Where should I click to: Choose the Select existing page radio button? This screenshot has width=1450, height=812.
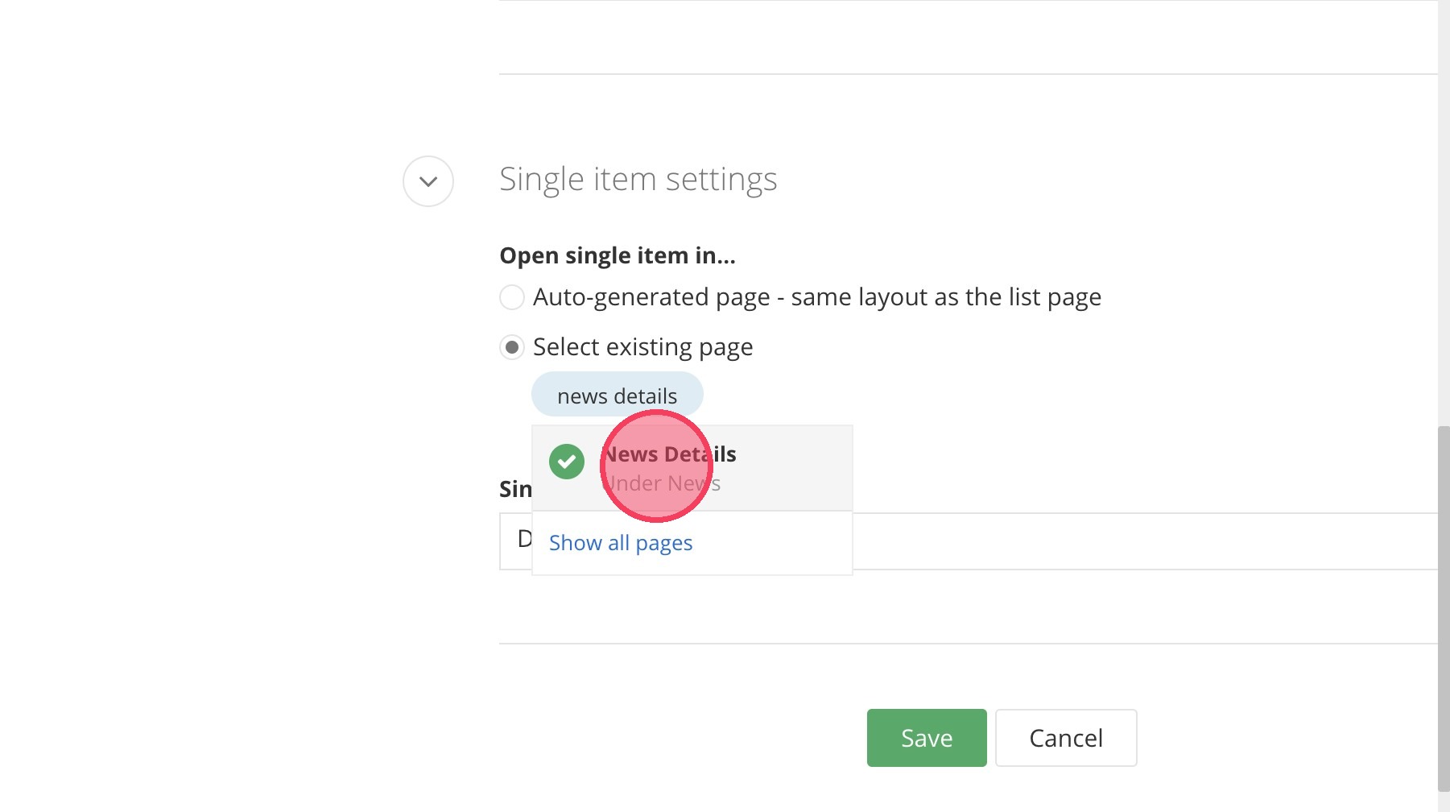pos(512,347)
